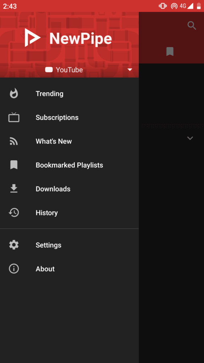Viewport: 204px width, 363px height.
Task: Select the dimmed bookmark tab icon
Action: (170, 51)
